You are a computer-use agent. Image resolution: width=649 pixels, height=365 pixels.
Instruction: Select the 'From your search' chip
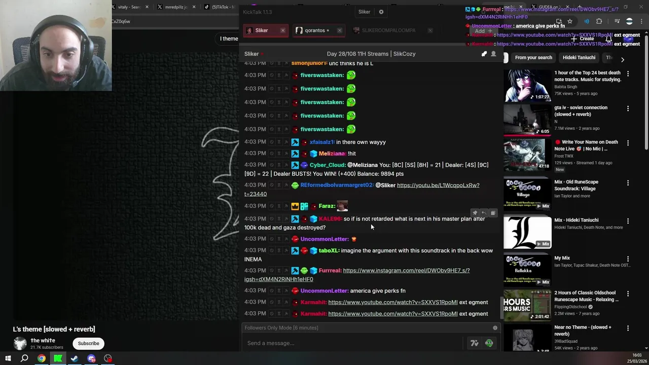point(533,58)
